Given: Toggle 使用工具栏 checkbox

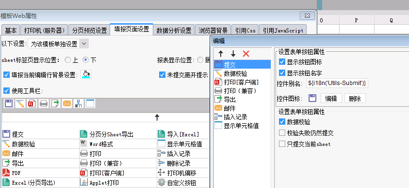Looking at the screenshot, I should (6, 91).
